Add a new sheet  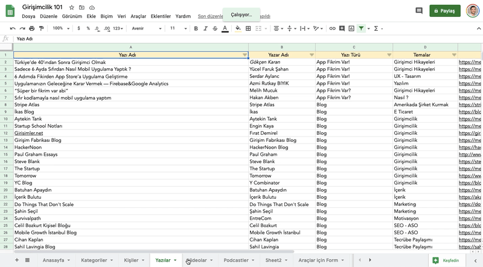coord(17,260)
